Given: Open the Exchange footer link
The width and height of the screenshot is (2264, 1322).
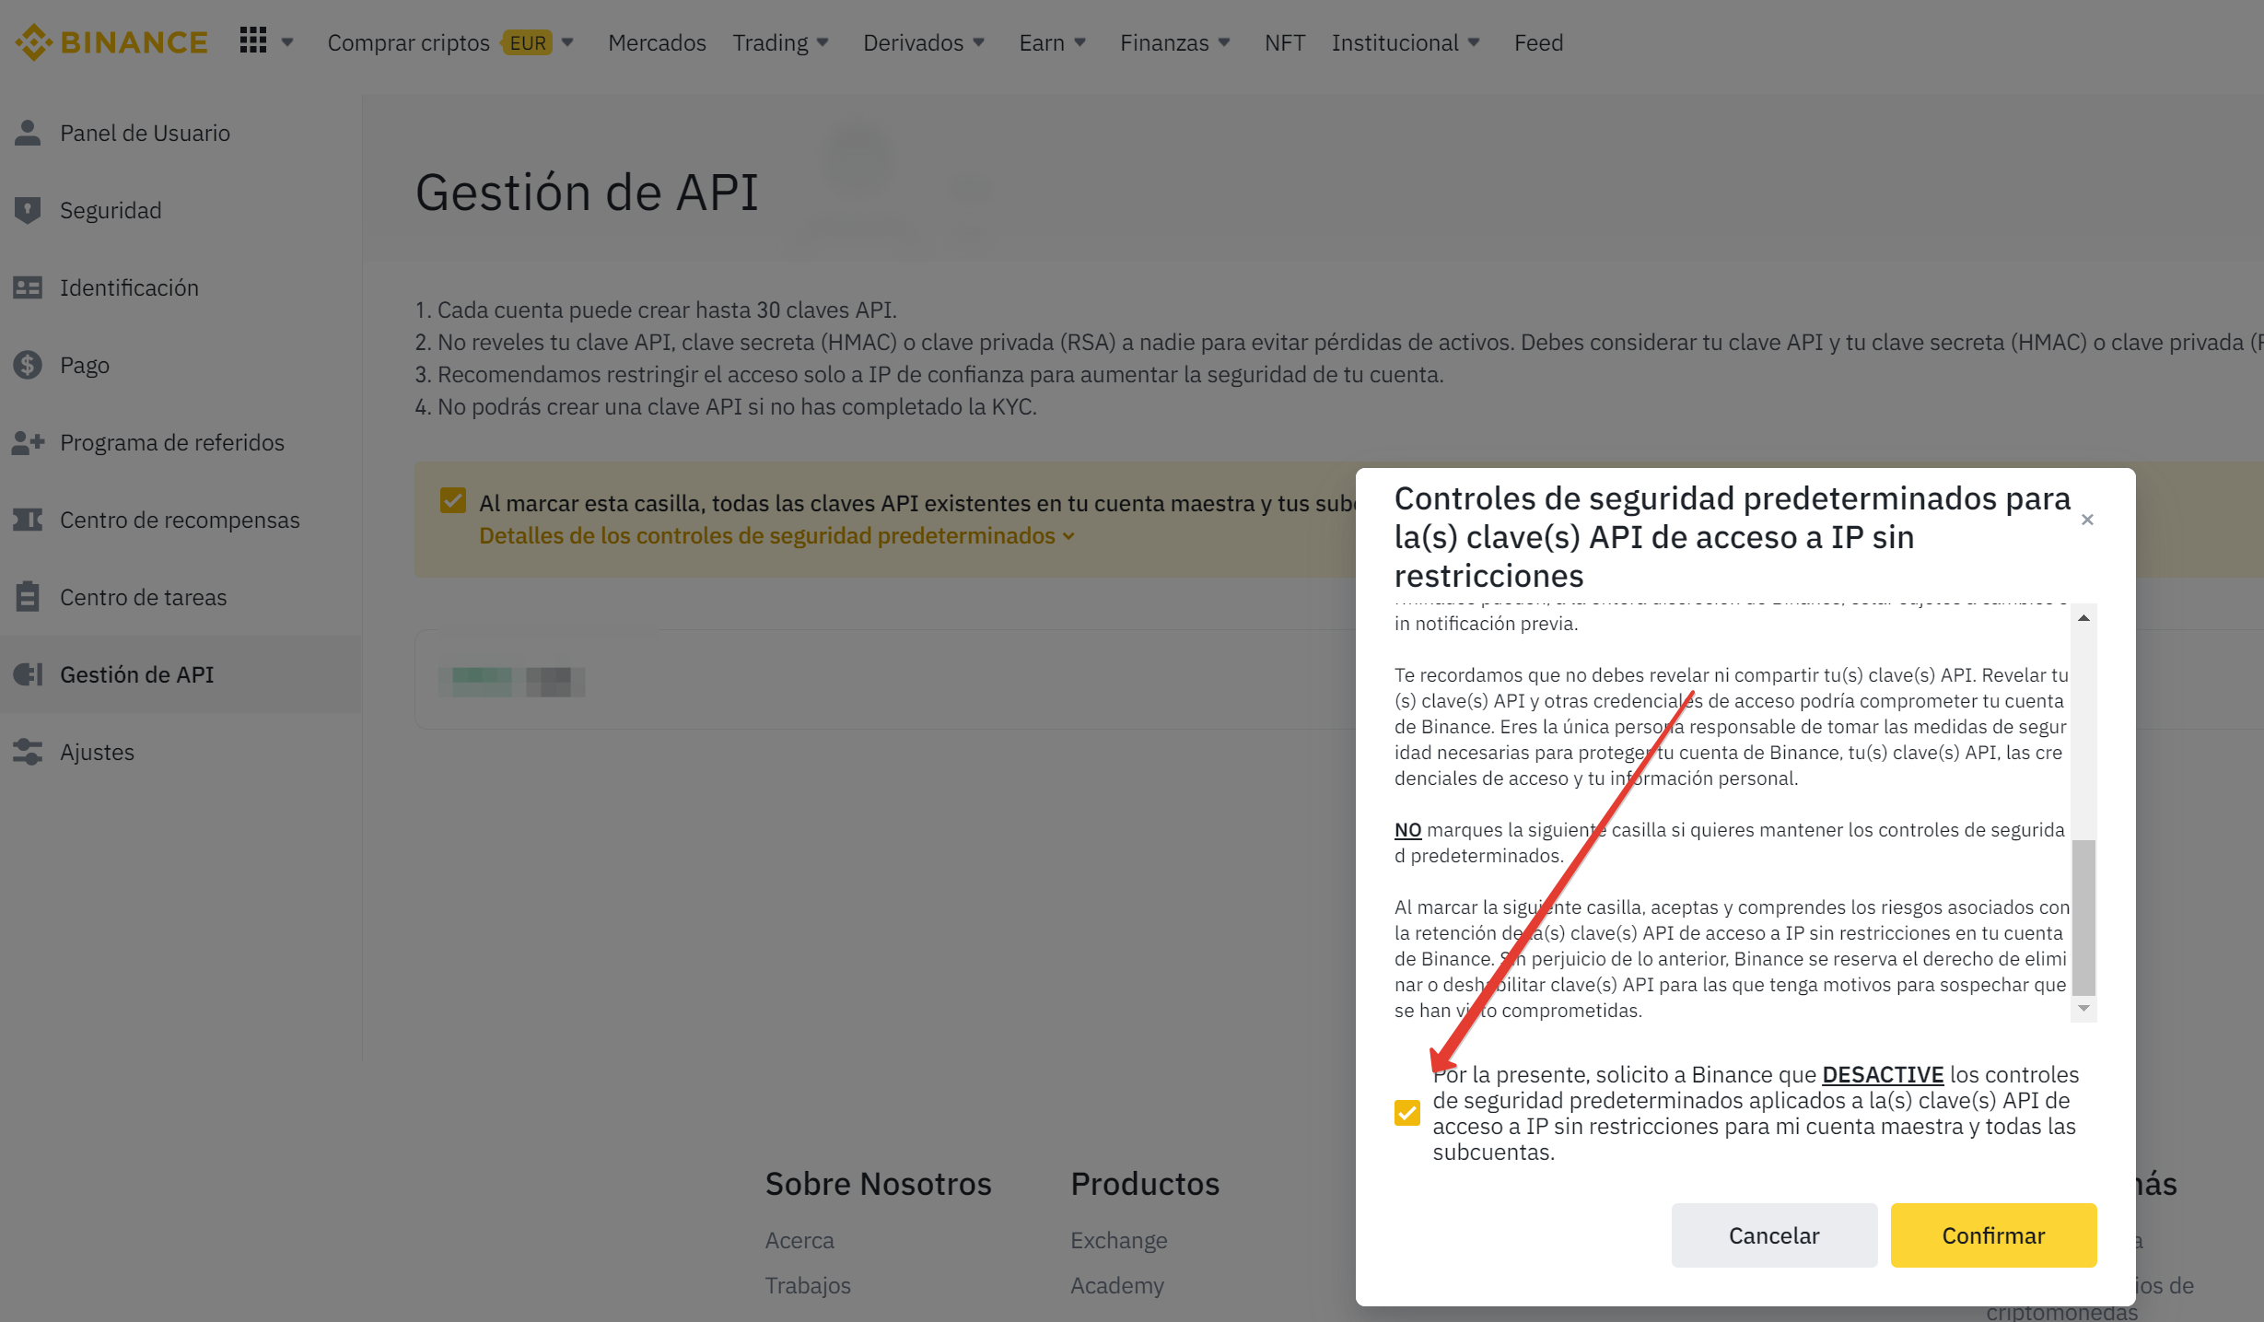Looking at the screenshot, I should tap(1118, 1240).
